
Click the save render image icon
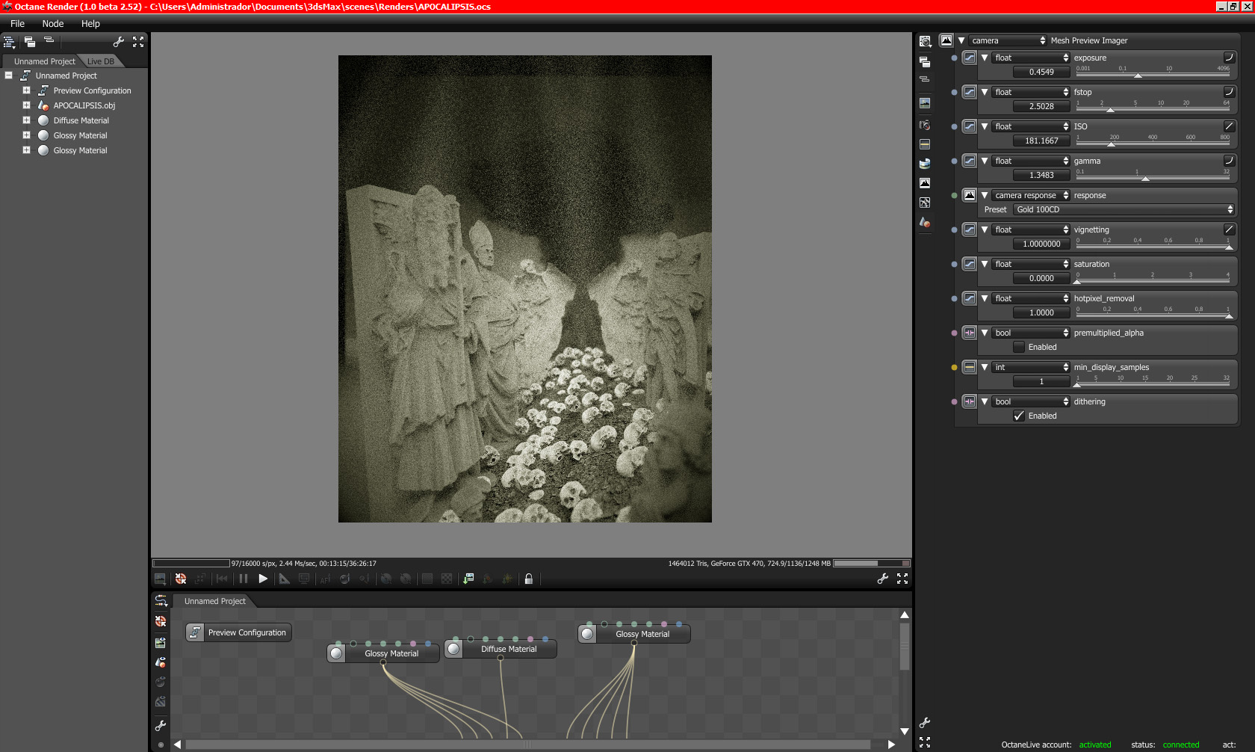click(x=468, y=579)
